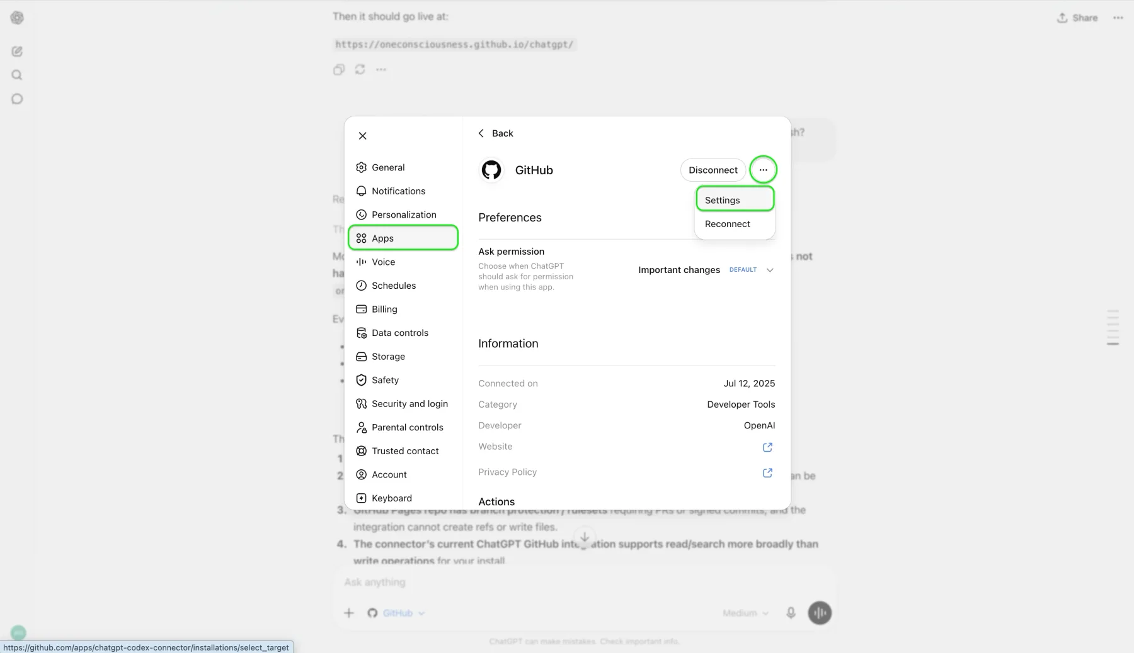Open the Data controls section
This screenshot has width=1134, height=653.
coord(403,333)
